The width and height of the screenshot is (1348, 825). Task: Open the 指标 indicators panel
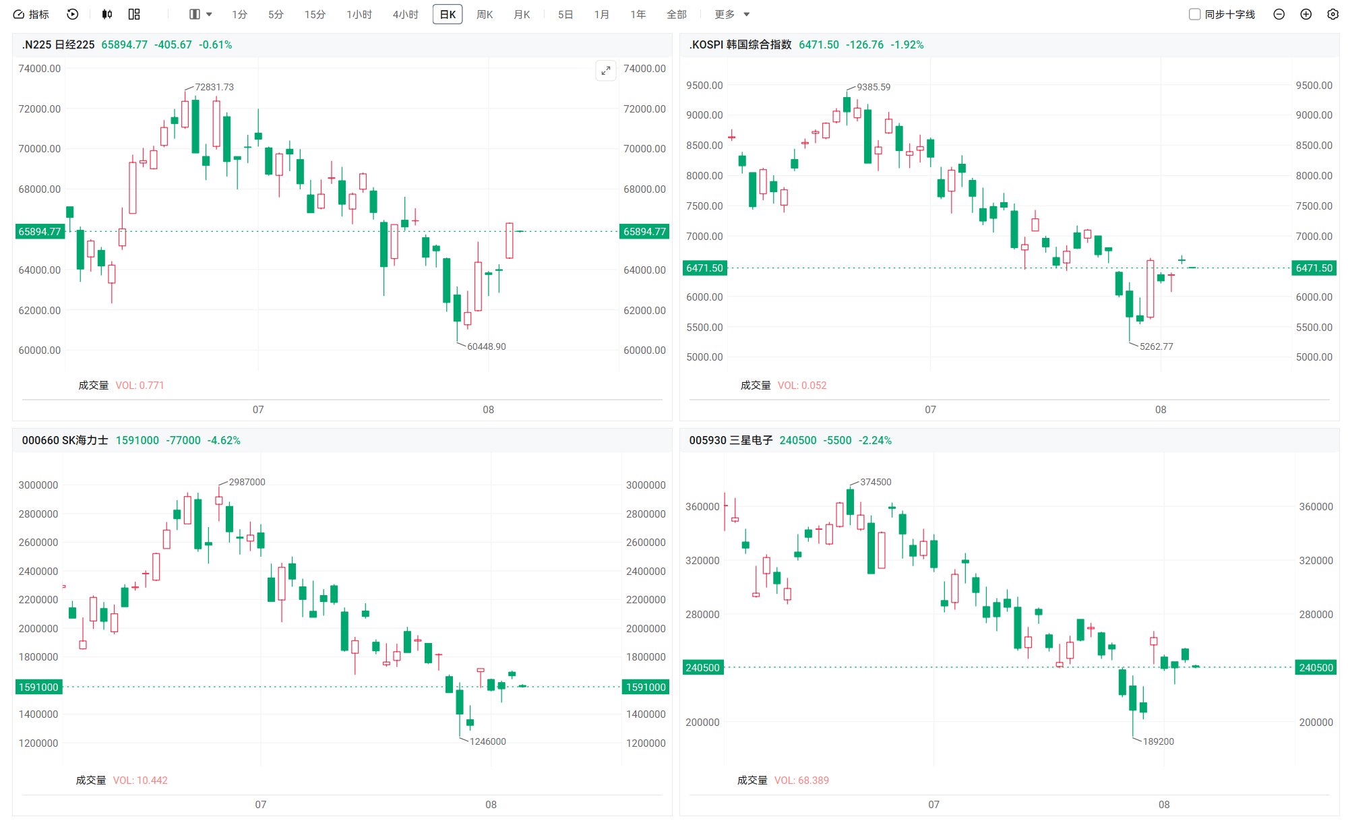(x=31, y=14)
